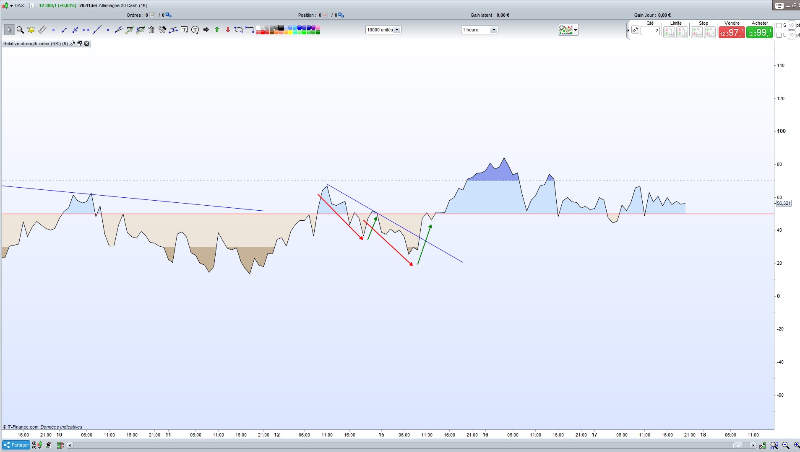Close the RSI indicator panel
This screenshot has height=452, width=800.
click(x=87, y=44)
